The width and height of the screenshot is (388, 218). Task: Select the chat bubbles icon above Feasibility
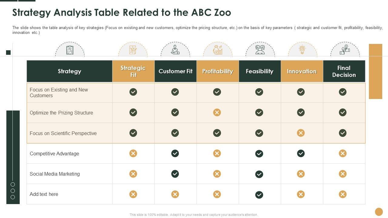[260, 50]
